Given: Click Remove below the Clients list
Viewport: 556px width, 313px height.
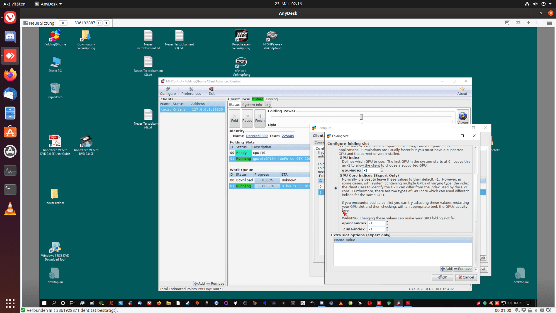Looking at the screenshot, I should coord(215,283).
